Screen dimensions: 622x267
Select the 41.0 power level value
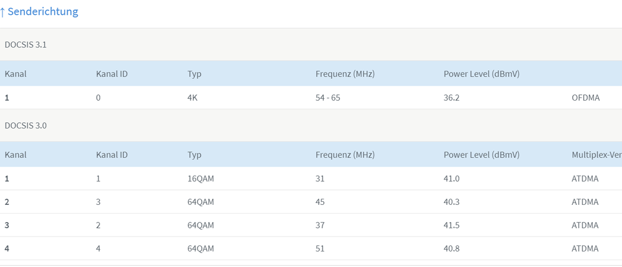(451, 179)
